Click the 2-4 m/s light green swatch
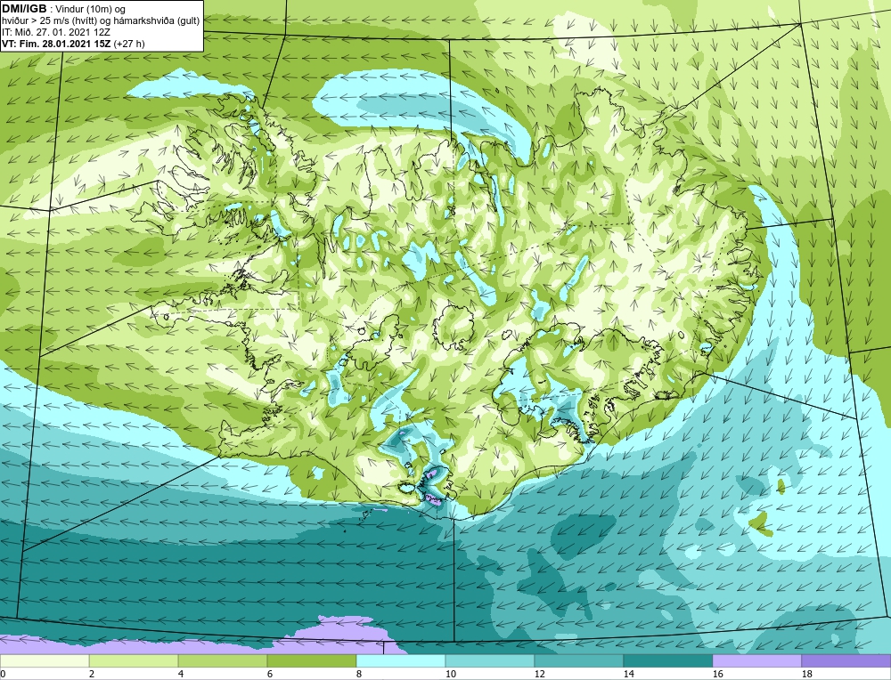This screenshot has width=891, height=680. [134, 661]
